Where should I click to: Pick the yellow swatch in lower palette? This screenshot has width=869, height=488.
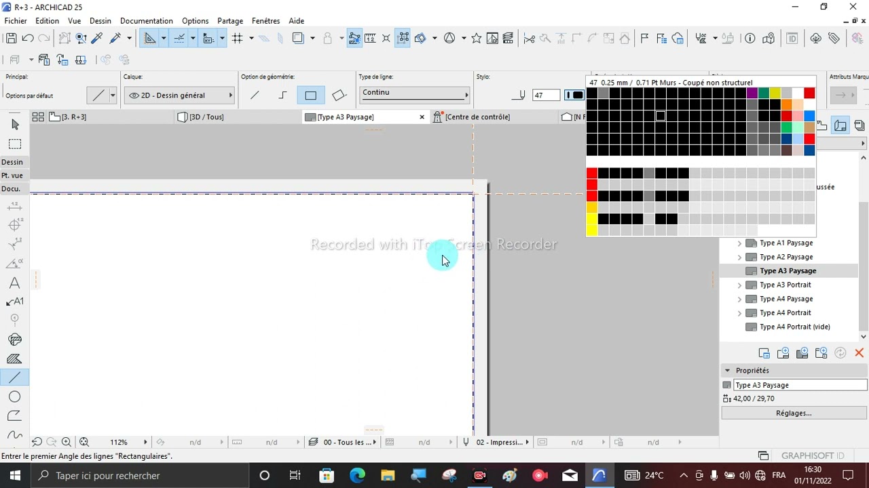[592, 219]
